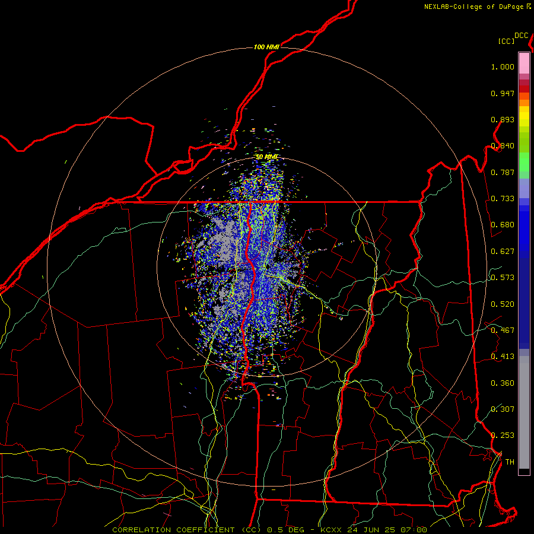The height and width of the screenshot is (534, 534).
Task: Click the 0.627 legend value
Action: 503,252
